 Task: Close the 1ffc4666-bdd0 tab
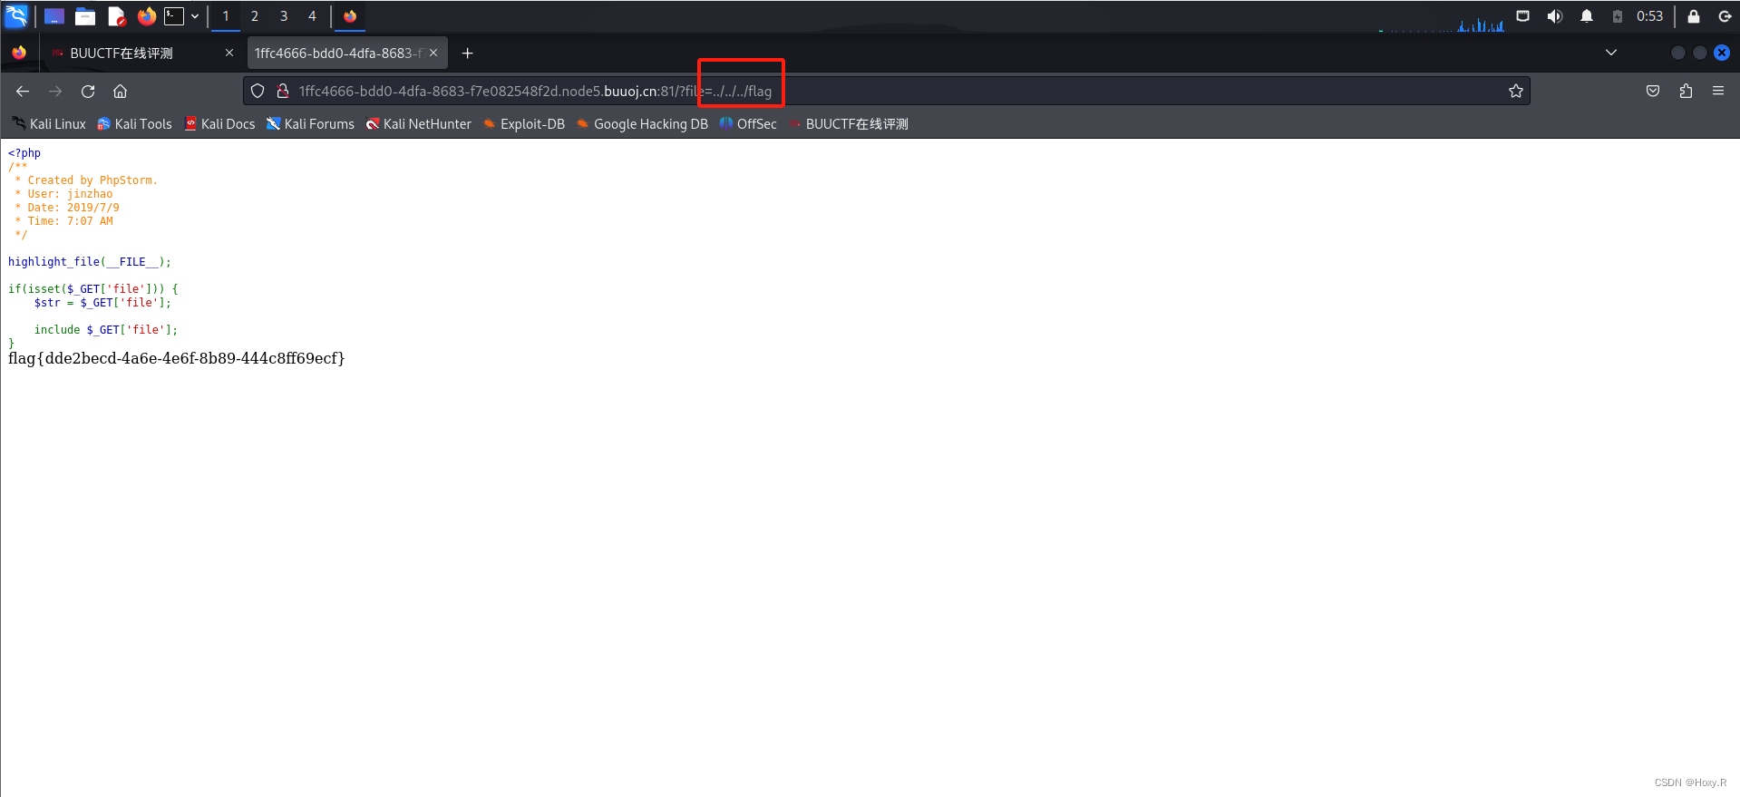click(x=433, y=53)
